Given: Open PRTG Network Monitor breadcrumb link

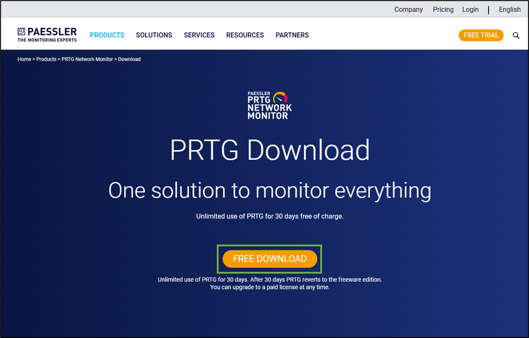Looking at the screenshot, I should tap(87, 59).
